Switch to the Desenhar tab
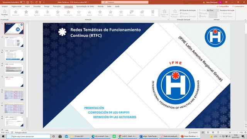The height and width of the screenshot is (139, 247). tap(37, 7)
